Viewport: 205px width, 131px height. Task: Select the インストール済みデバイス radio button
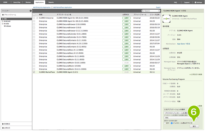coord(172,123)
